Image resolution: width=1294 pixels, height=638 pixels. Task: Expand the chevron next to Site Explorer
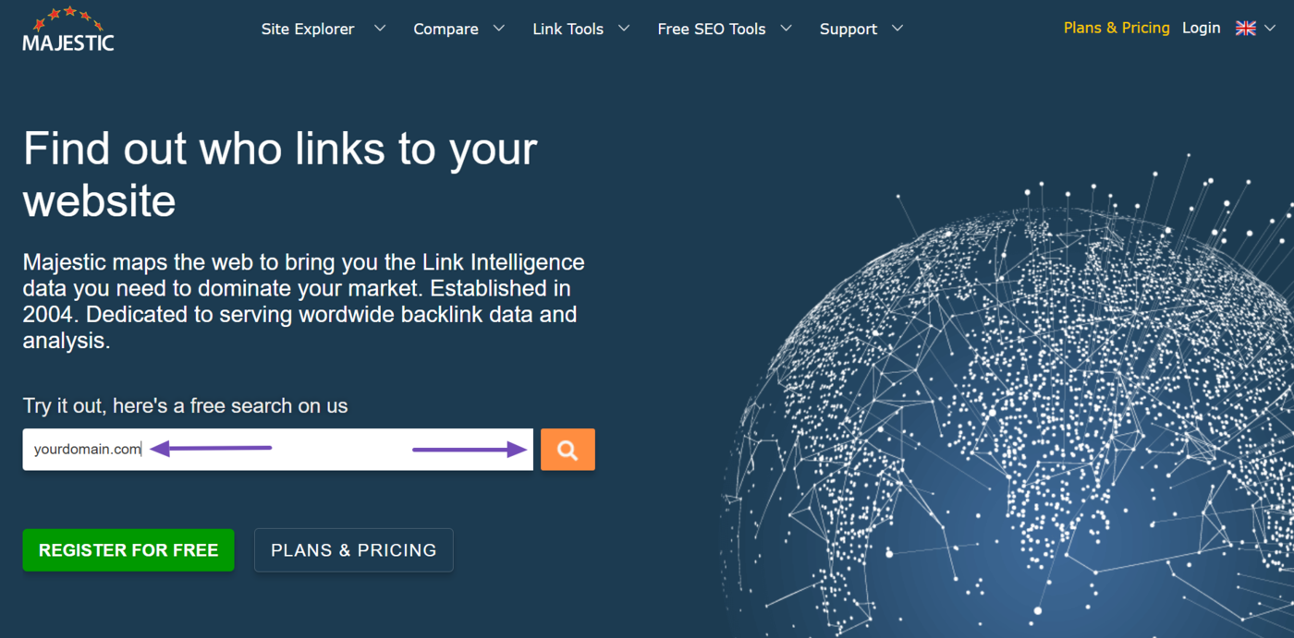click(379, 29)
